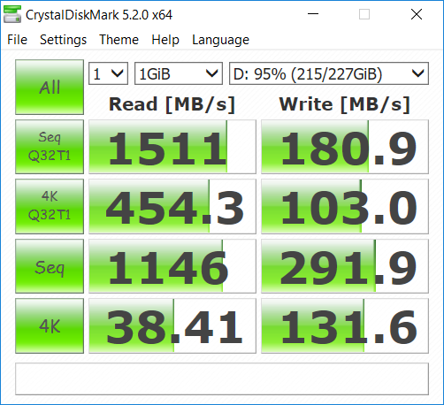444x405 pixels.
Task: Open the Theme menu
Action: click(x=119, y=40)
